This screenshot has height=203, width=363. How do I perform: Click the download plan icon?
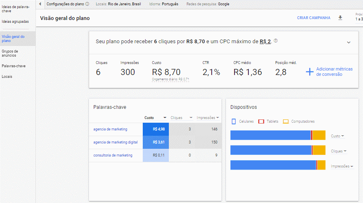[x=340, y=18]
